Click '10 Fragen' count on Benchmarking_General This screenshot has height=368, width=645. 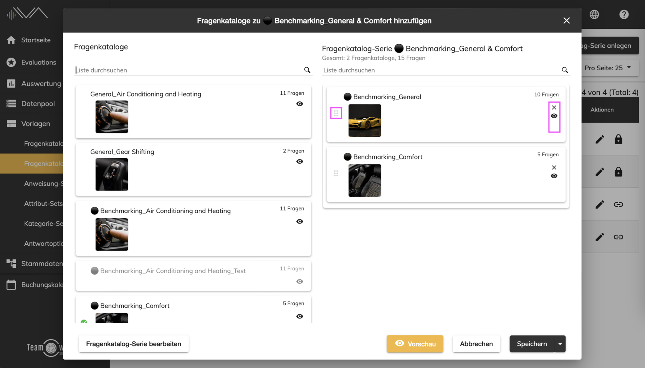[x=546, y=94]
